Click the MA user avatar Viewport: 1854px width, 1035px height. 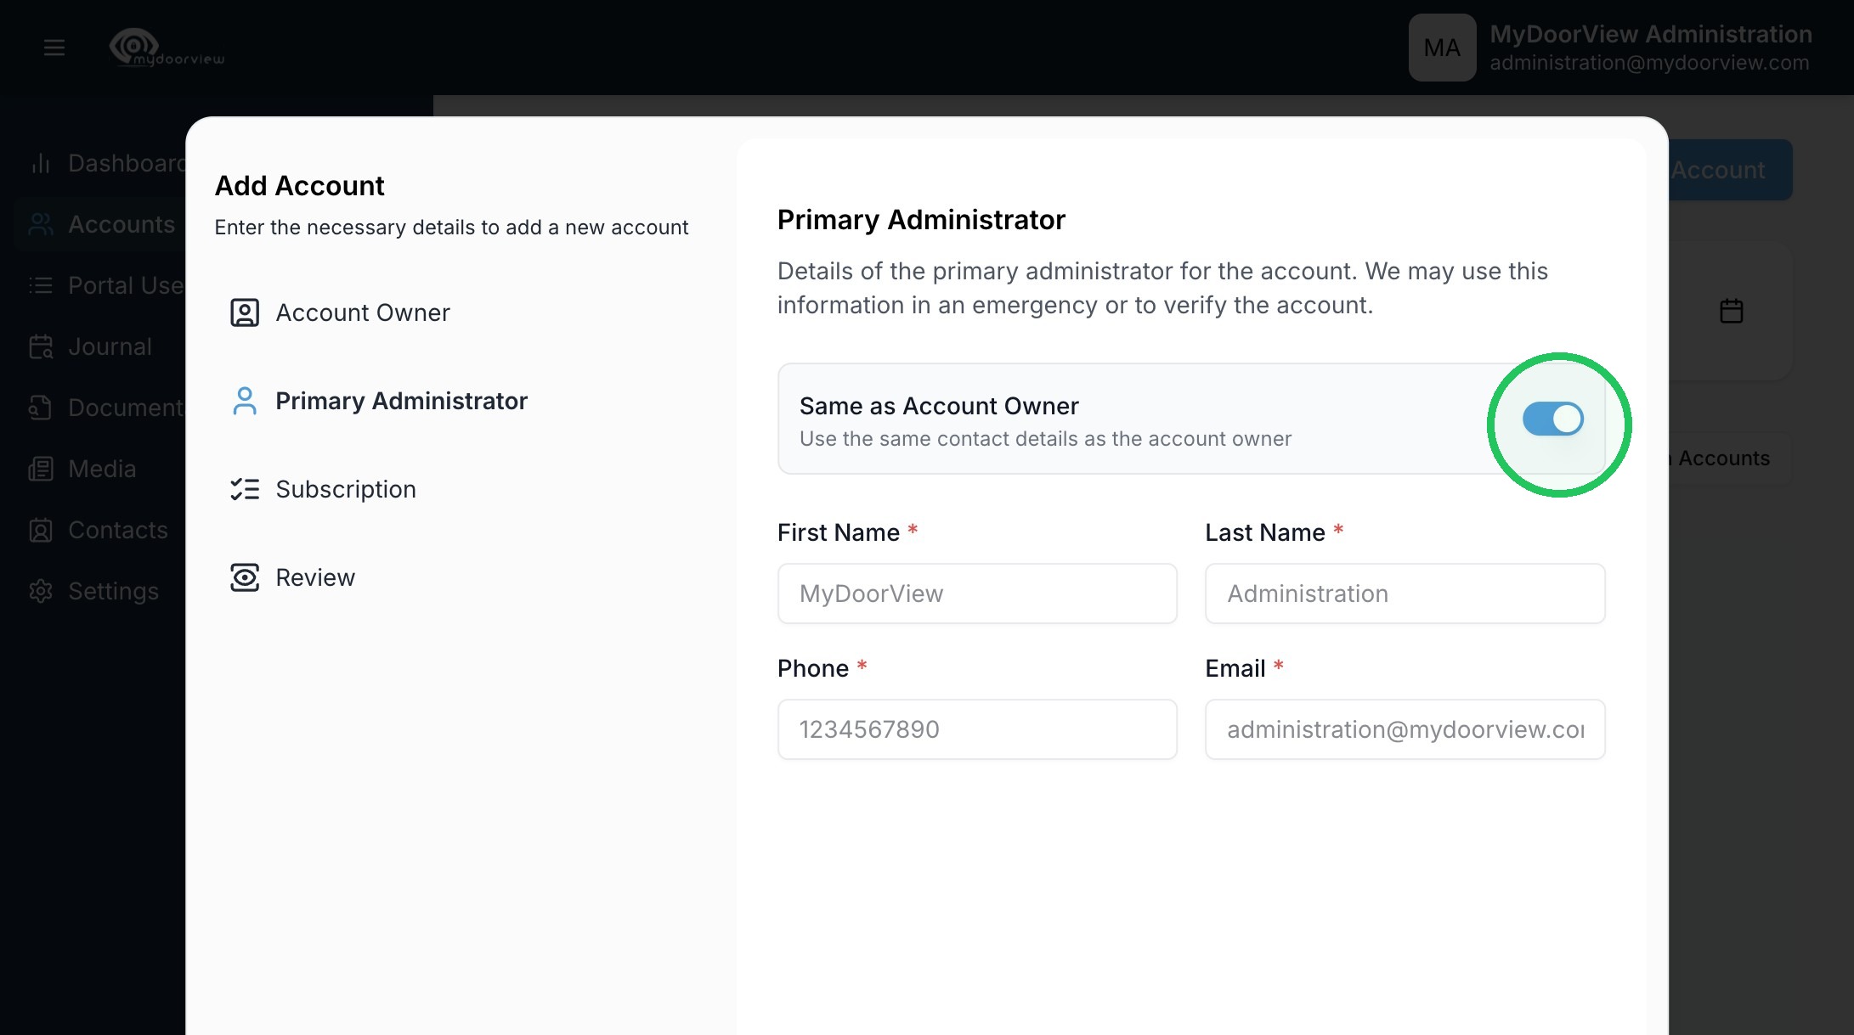1442,48
